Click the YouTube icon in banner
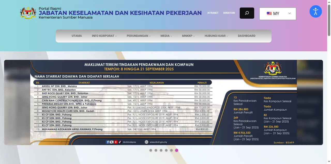This screenshot has height=164, width=331. pyautogui.click(x=116, y=142)
